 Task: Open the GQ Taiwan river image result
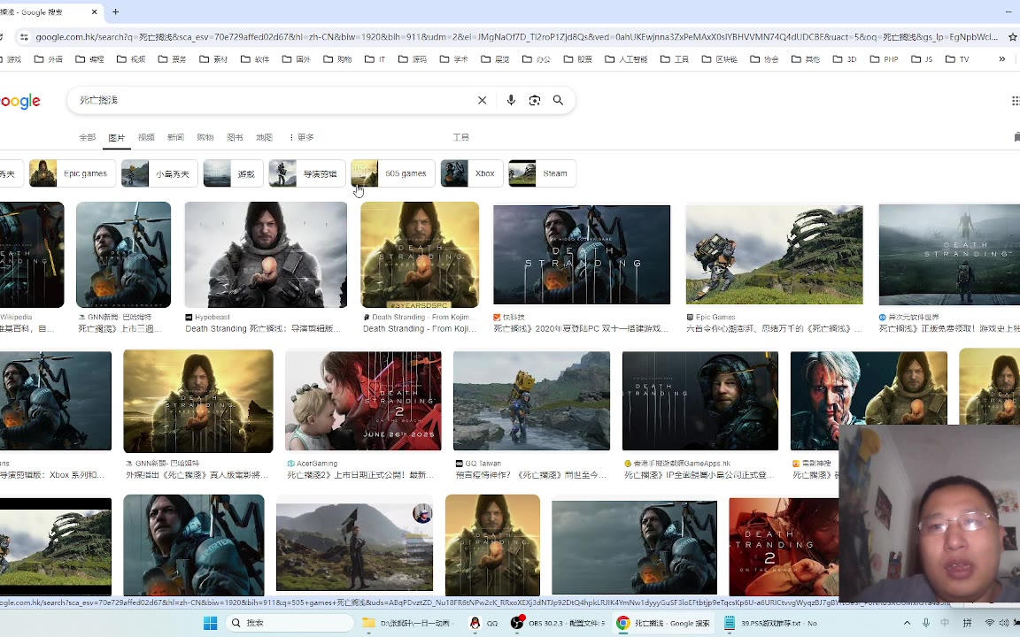pyautogui.click(x=531, y=401)
